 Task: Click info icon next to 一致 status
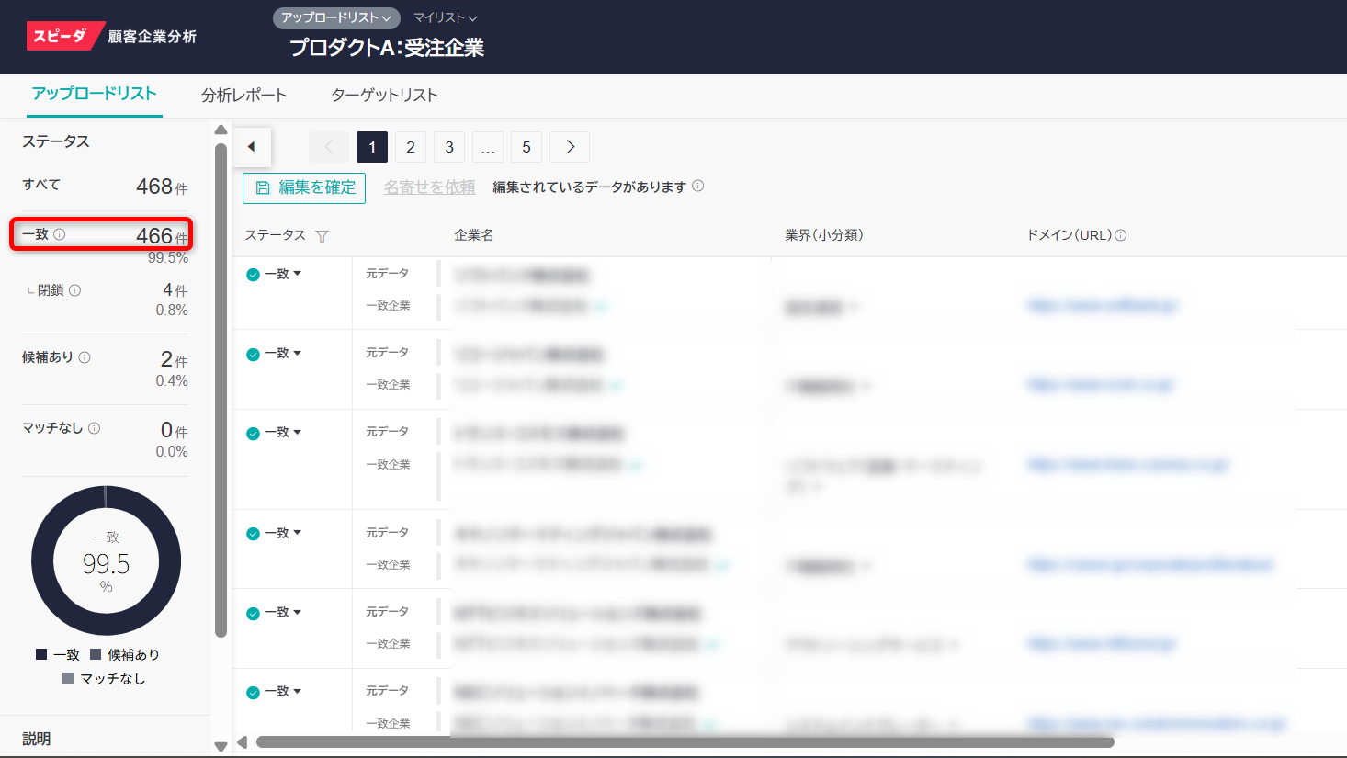(60, 234)
